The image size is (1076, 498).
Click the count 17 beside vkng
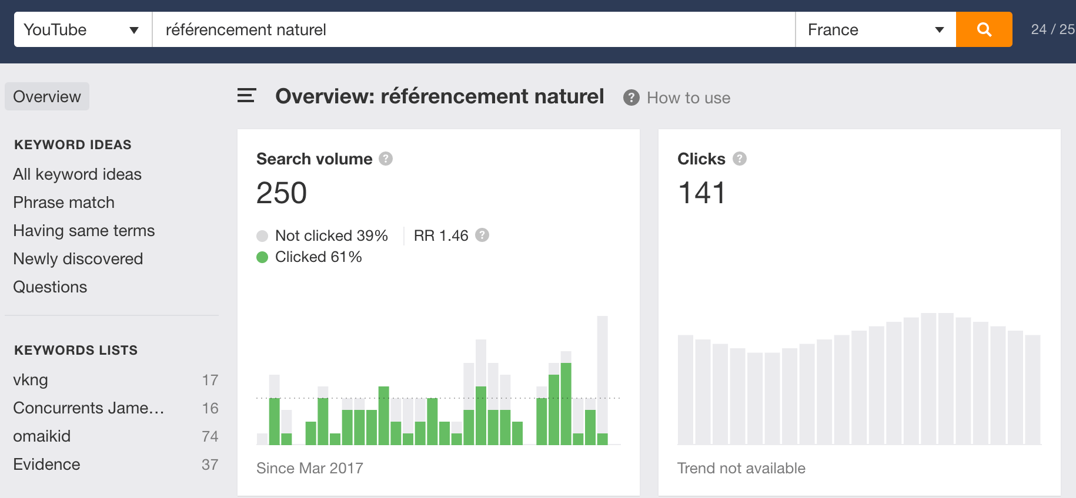click(210, 380)
